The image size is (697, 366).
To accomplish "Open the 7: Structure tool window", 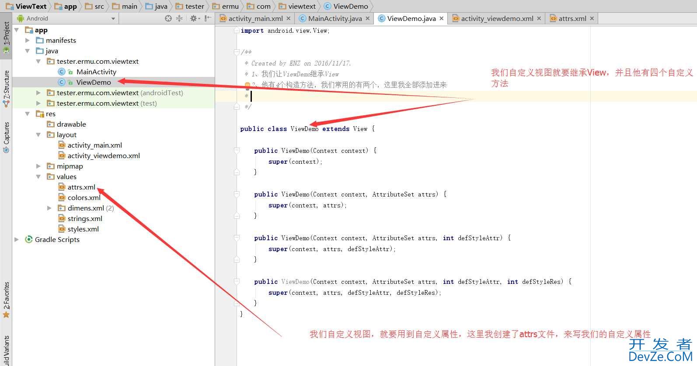I will click(x=6, y=89).
